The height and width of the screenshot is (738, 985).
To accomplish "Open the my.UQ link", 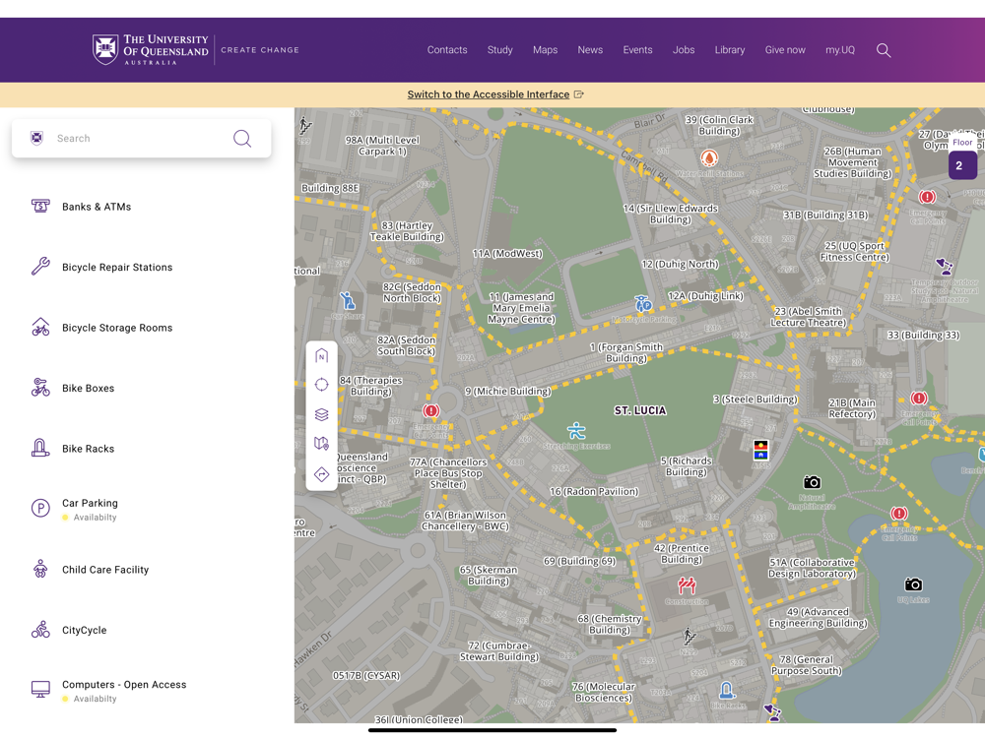I will pos(840,50).
